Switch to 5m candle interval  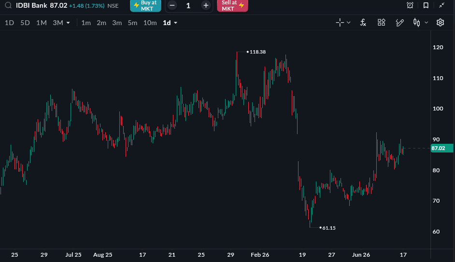click(132, 23)
